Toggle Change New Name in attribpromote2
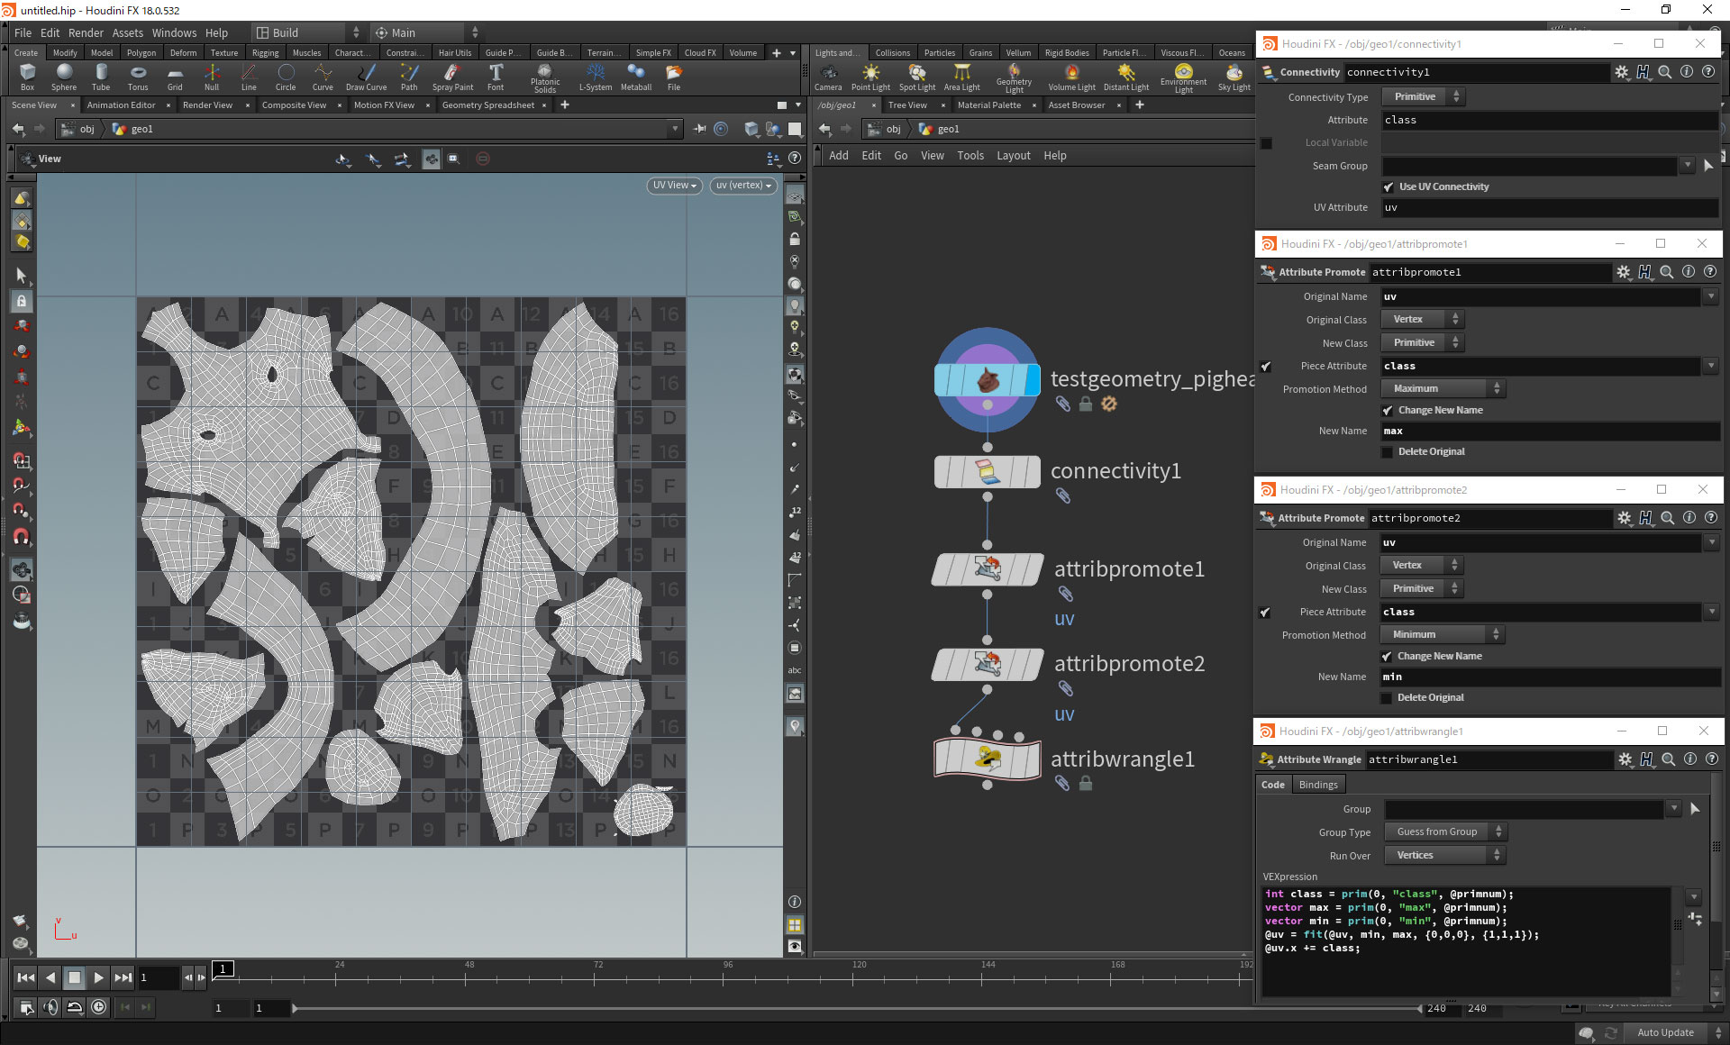1730x1045 pixels. coord(1387,657)
